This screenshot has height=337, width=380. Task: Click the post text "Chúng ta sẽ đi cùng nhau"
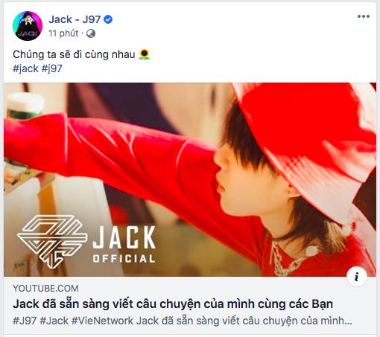pyautogui.click(x=74, y=54)
